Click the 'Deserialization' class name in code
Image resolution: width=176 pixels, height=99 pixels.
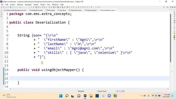[x=51, y=23]
